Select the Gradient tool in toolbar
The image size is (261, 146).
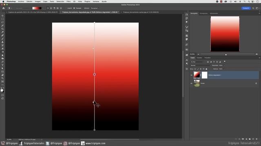click(x=2, y=52)
